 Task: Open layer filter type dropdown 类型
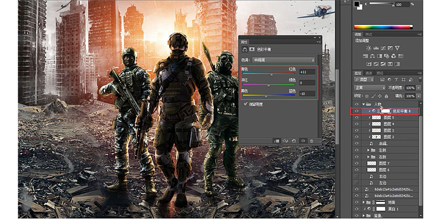(364, 80)
